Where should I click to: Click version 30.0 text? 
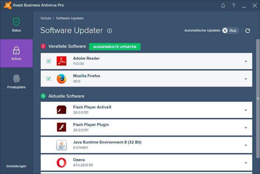pos(77,81)
